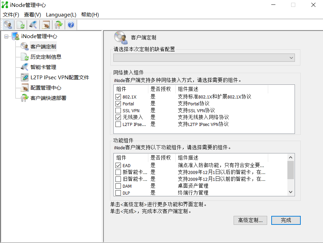323x243 pixels.
Task: Click description 桌面资产管理
Action: [193, 186]
